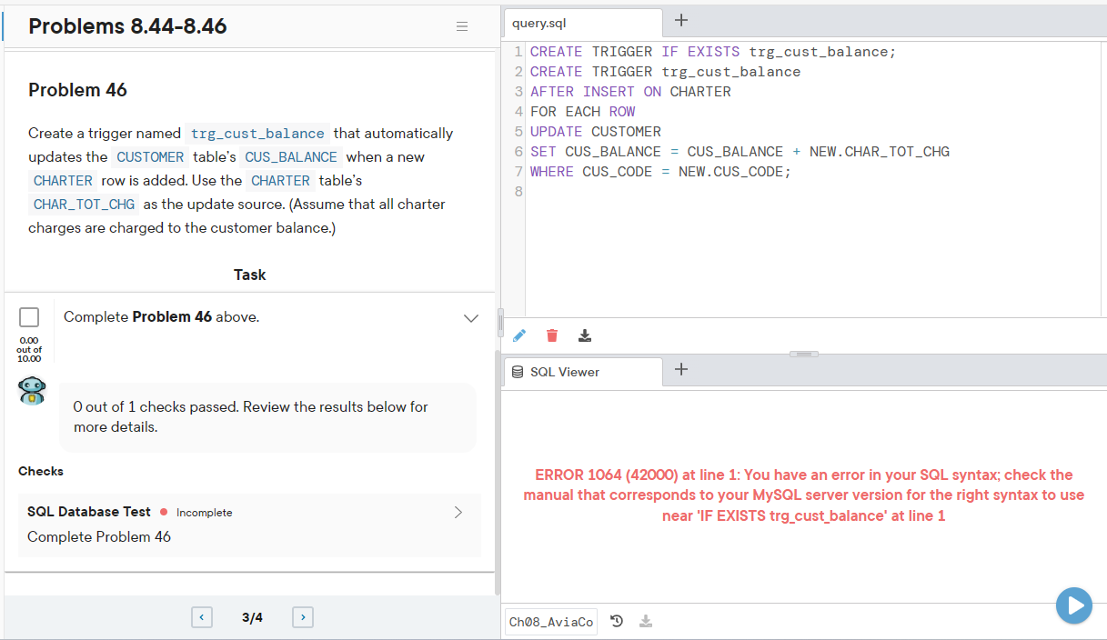Screen dimensions: 1107x640
Task: Click the red trash delete icon
Action: point(552,336)
